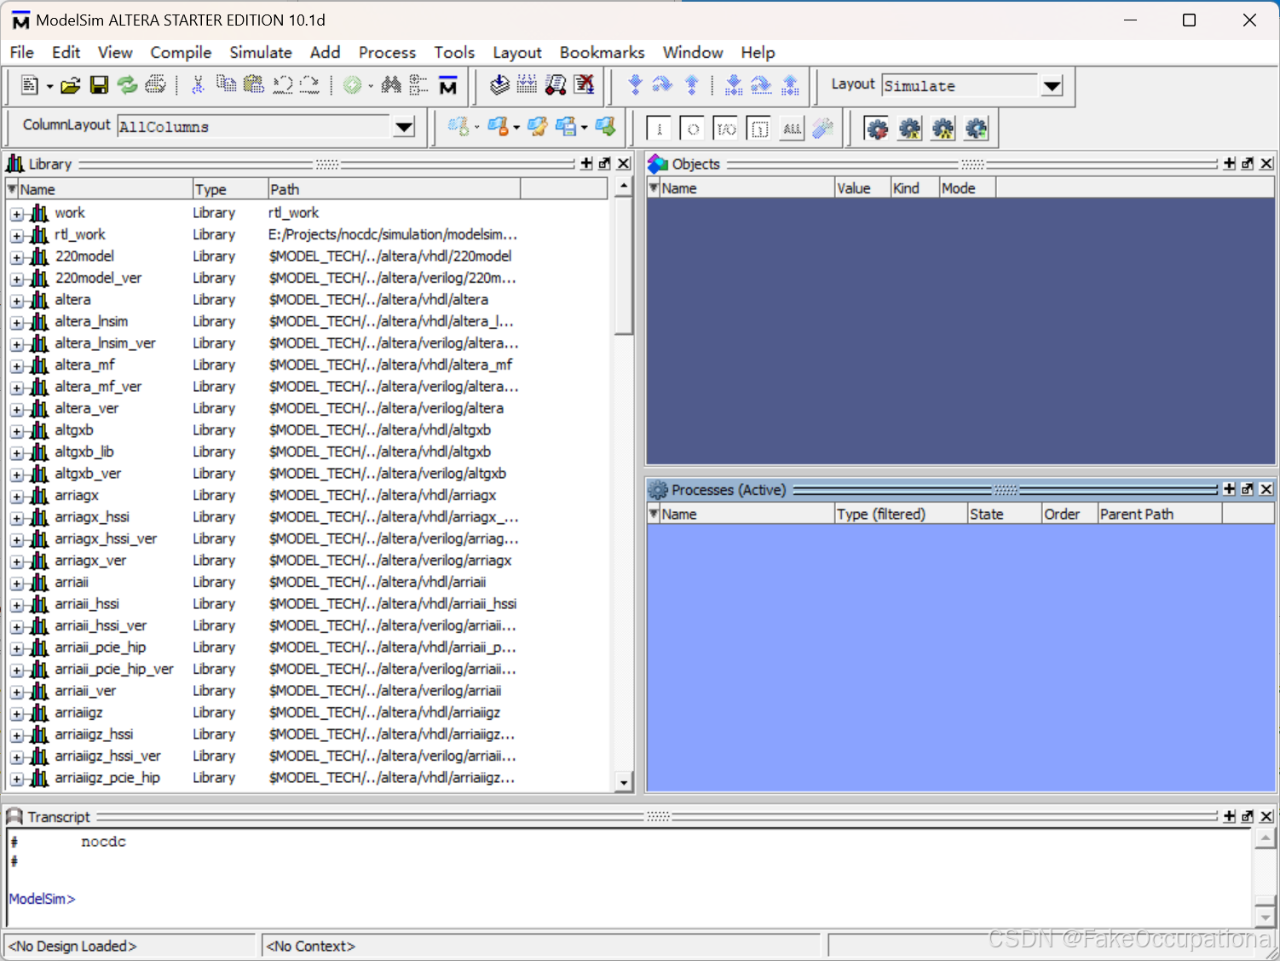
Task: Toggle the input ports 'I' filter button
Action: tap(659, 129)
